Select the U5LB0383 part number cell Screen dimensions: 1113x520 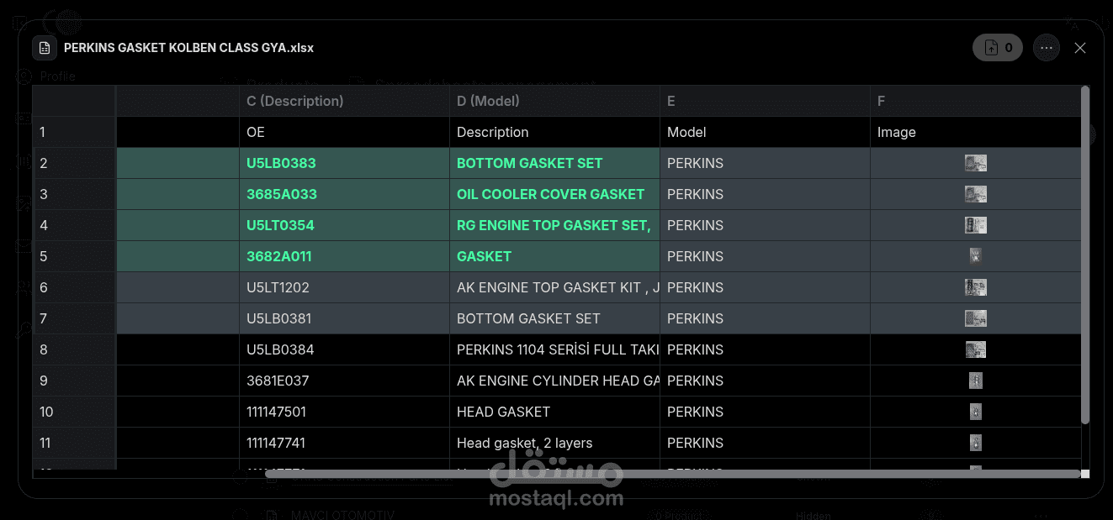[x=344, y=163]
